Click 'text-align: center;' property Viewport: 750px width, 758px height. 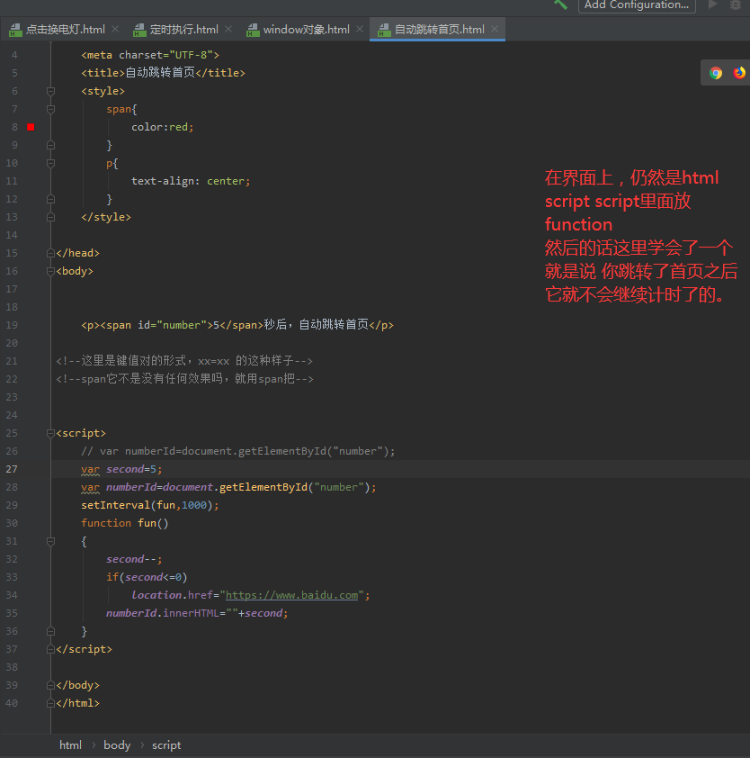(191, 181)
